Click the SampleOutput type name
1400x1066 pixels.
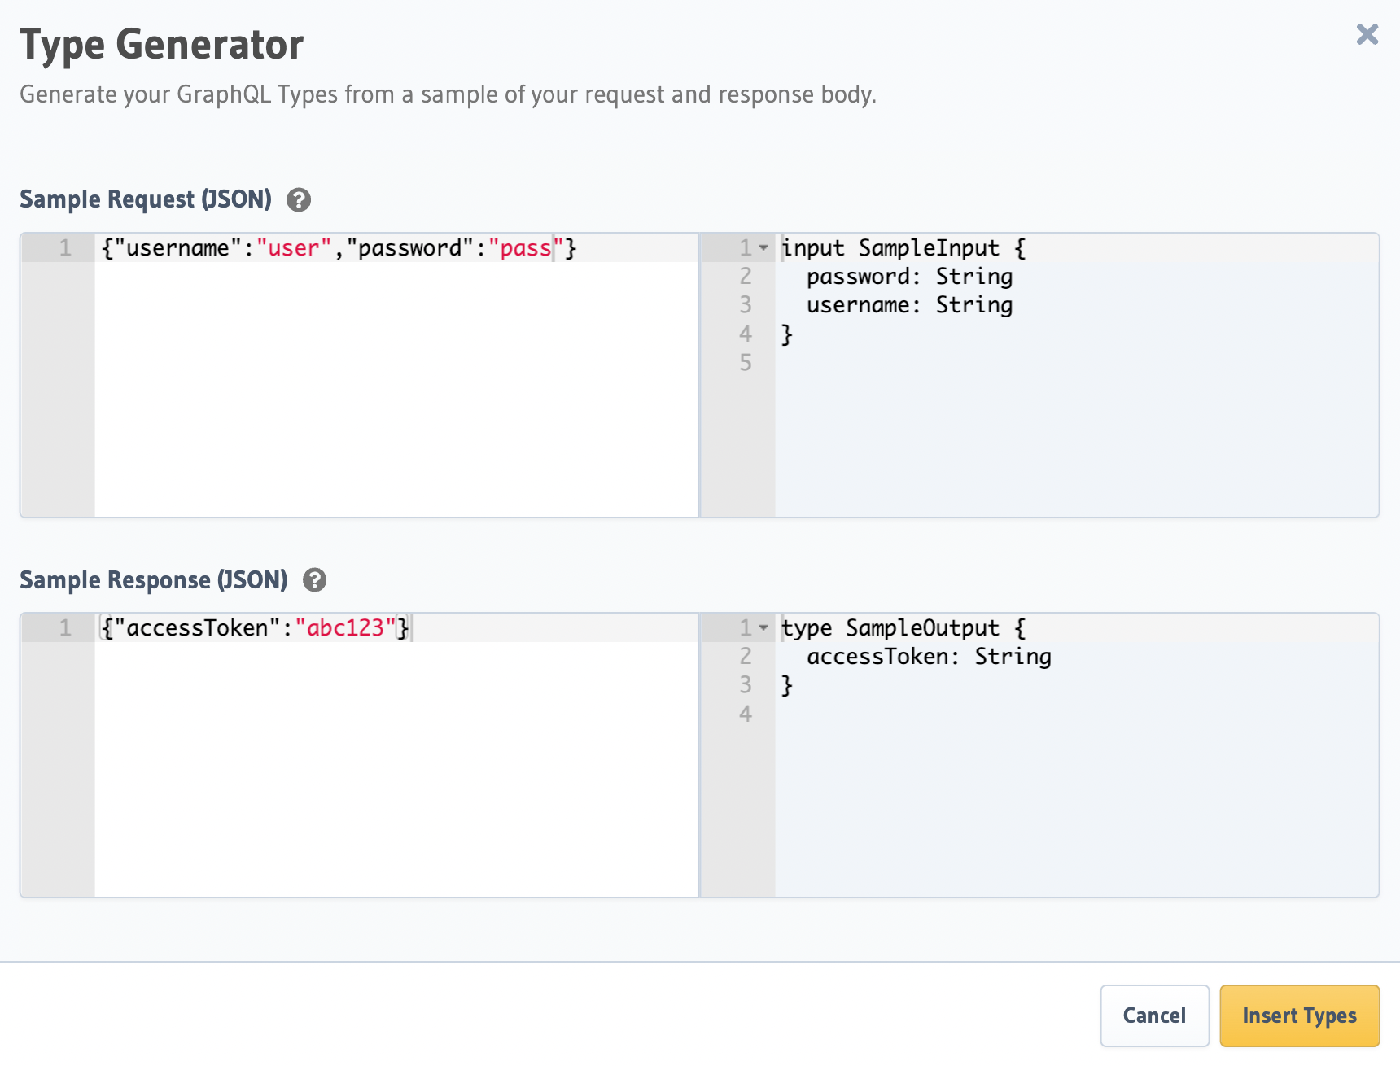(921, 628)
